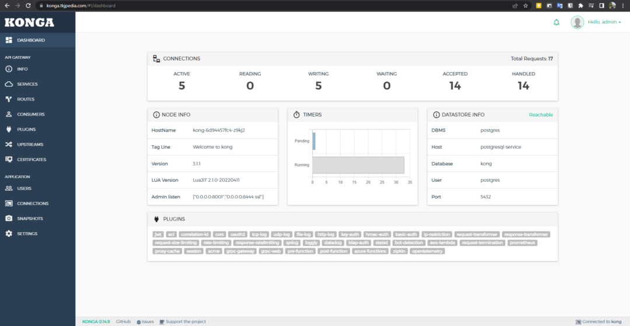Click the Upstreams shuffle icon

[9, 145]
